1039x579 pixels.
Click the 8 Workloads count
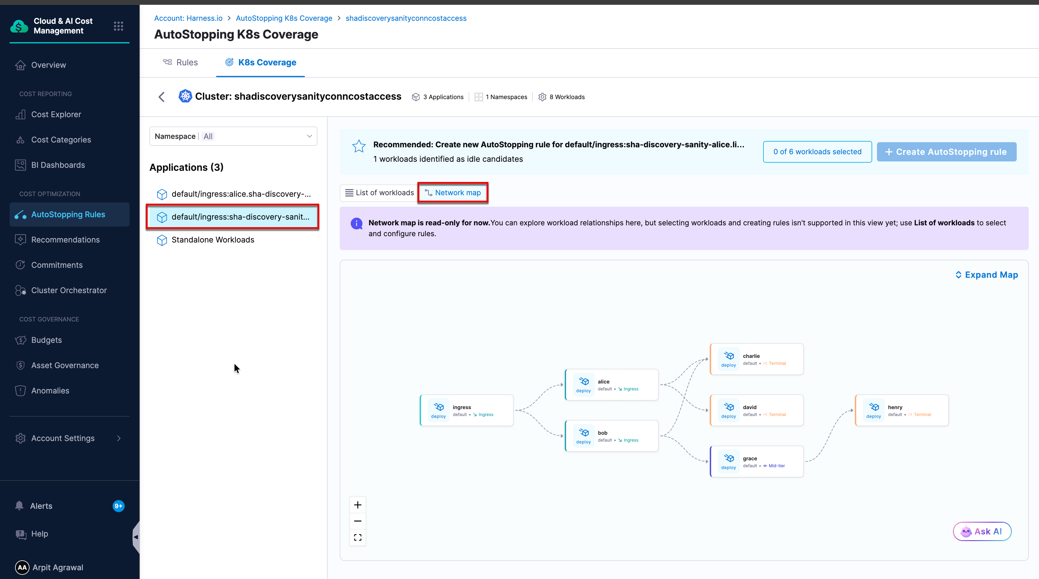(x=567, y=97)
